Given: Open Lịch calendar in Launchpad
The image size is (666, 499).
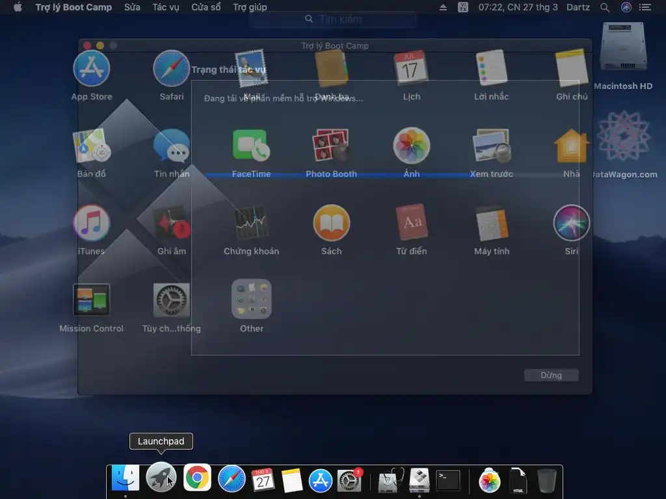Looking at the screenshot, I should pos(411,68).
